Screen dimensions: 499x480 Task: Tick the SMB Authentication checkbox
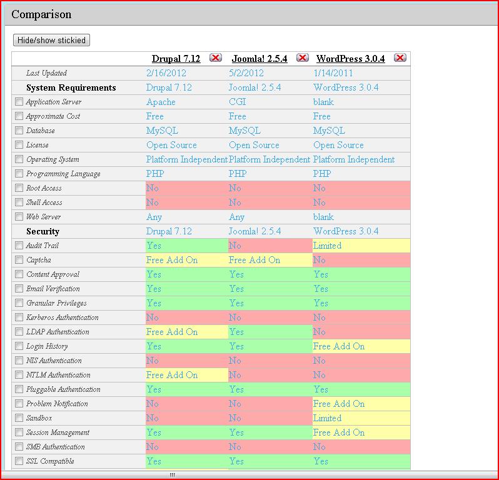point(19,447)
